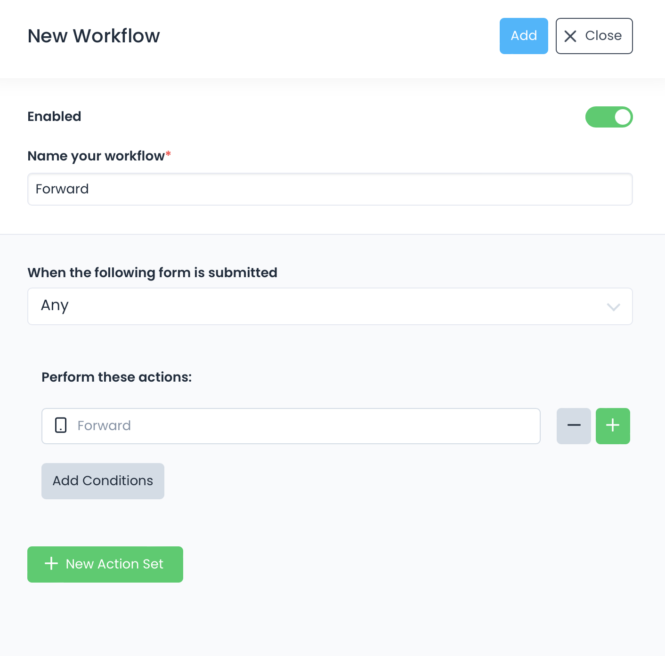Click the mobile device icon in the action row
Image resolution: width=665 pixels, height=656 pixels.
pos(61,426)
